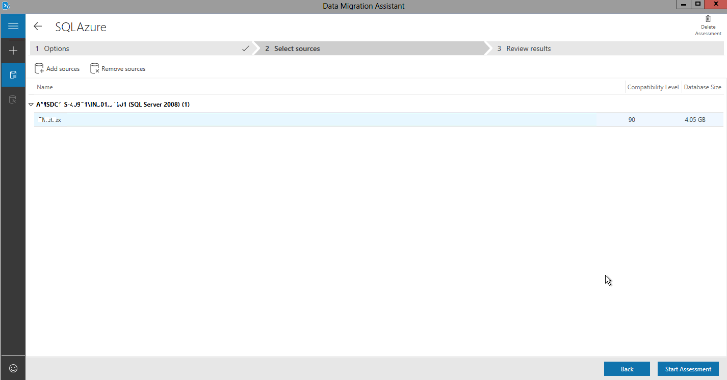Maximize the Data Migration Assistant window
727x380 pixels.
coord(698,4)
